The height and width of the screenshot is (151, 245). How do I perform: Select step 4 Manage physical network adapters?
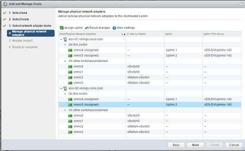(30, 33)
